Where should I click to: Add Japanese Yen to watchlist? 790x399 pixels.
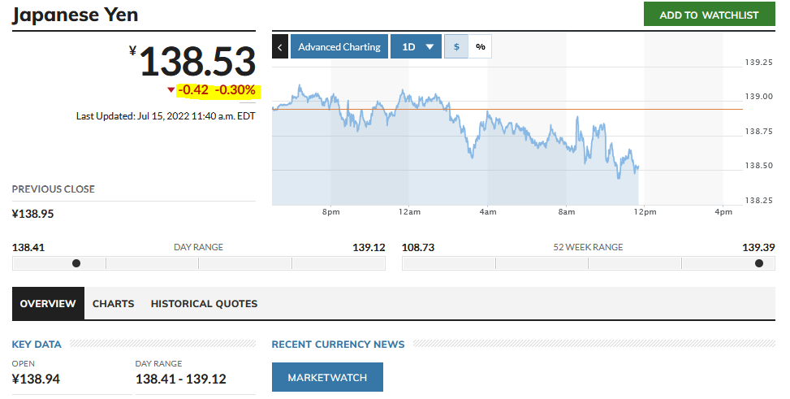[x=709, y=15]
